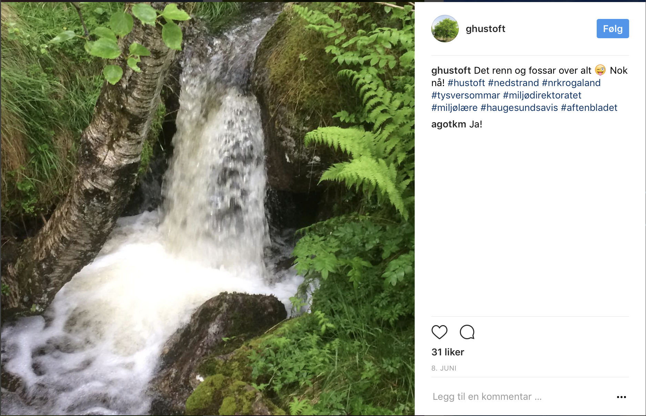Visit commenter agotkm's profile
Image resolution: width=646 pixels, height=416 pixels.
click(x=448, y=124)
